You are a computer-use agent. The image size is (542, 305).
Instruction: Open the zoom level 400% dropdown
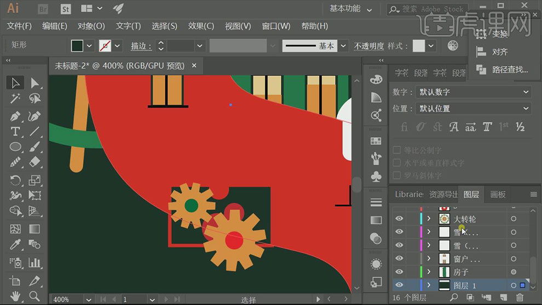click(89, 300)
